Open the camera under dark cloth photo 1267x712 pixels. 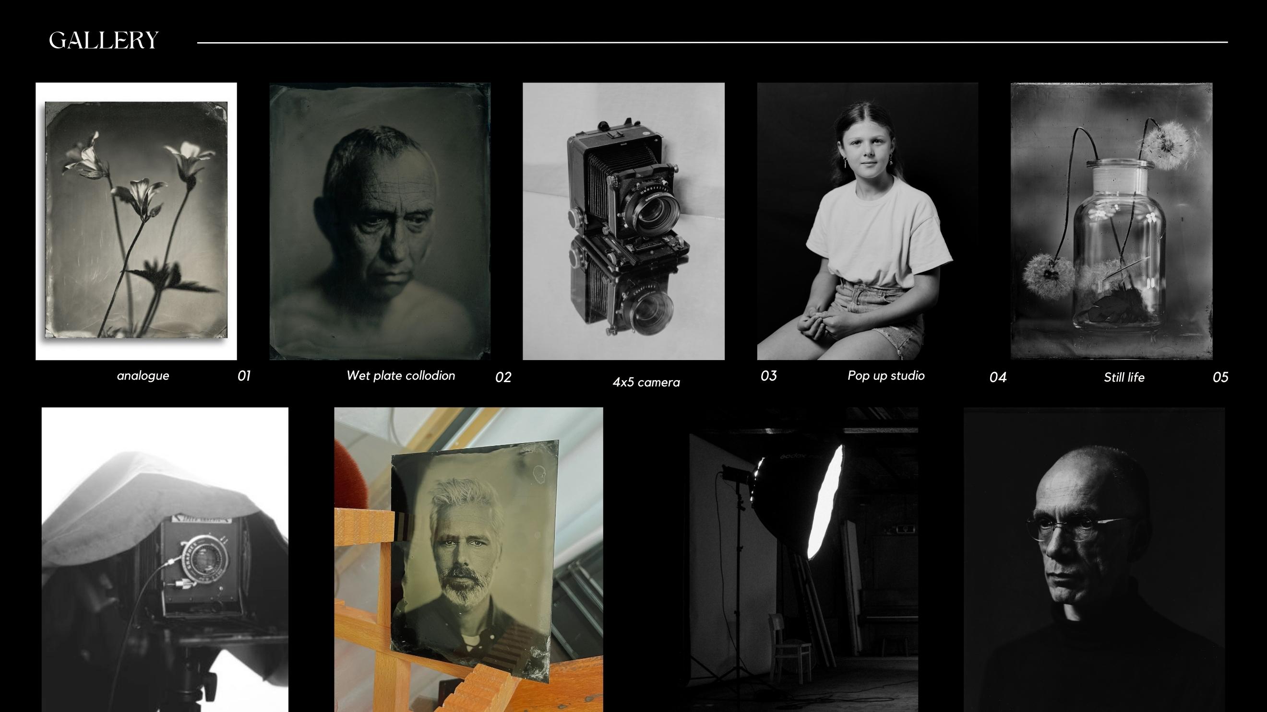click(x=165, y=559)
